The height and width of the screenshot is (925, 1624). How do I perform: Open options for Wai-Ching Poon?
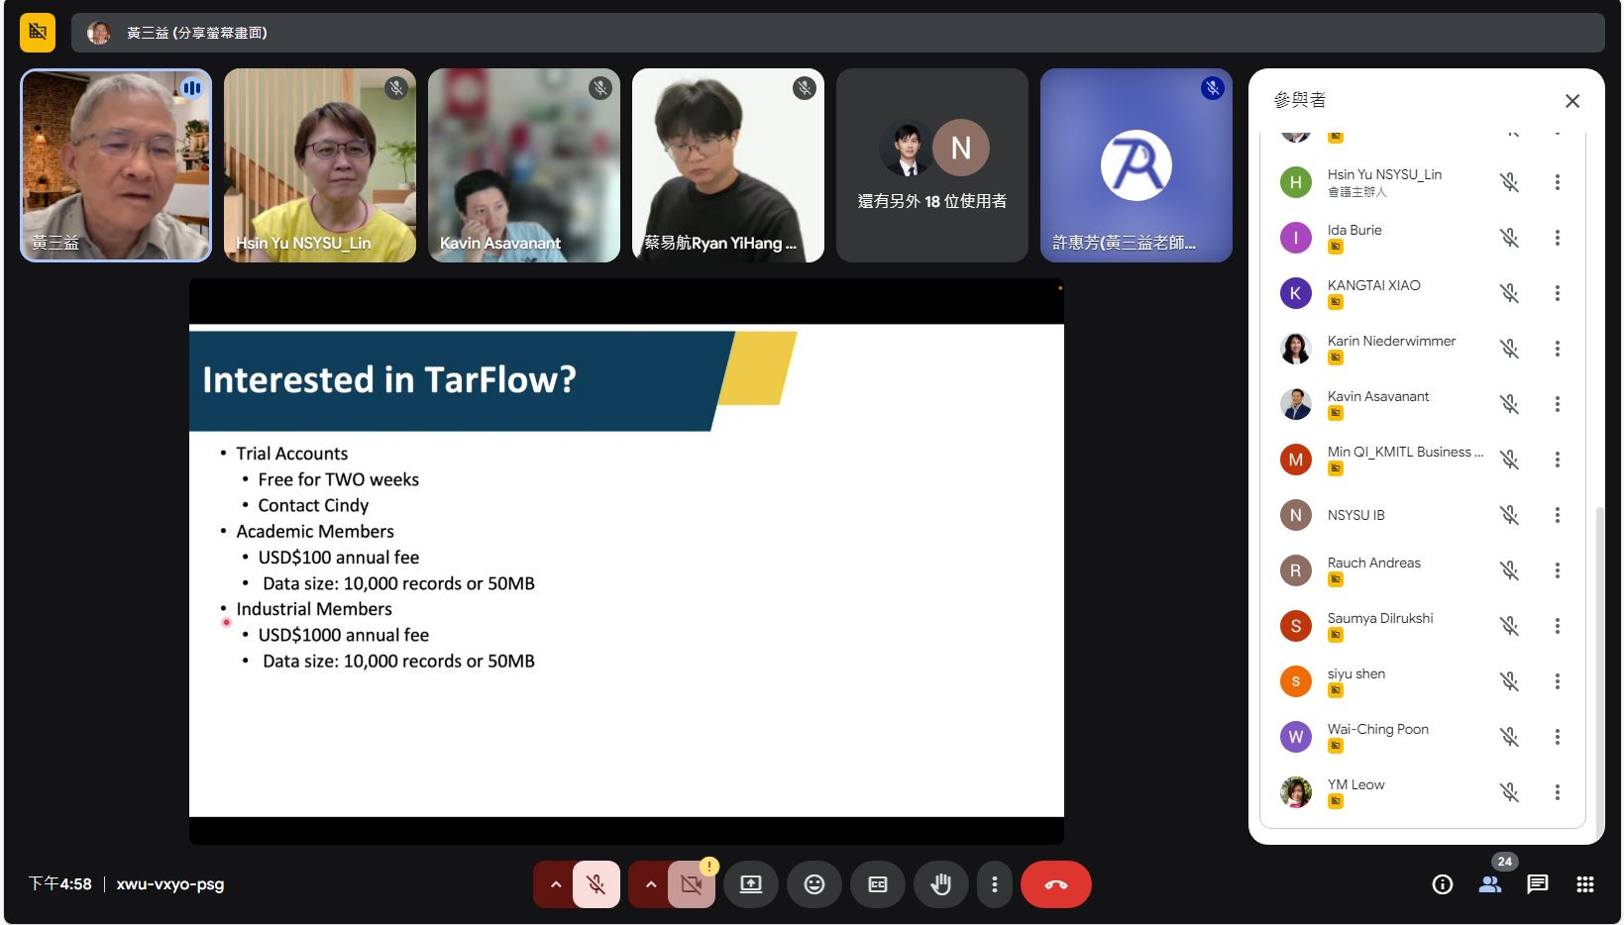click(1558, 737)
